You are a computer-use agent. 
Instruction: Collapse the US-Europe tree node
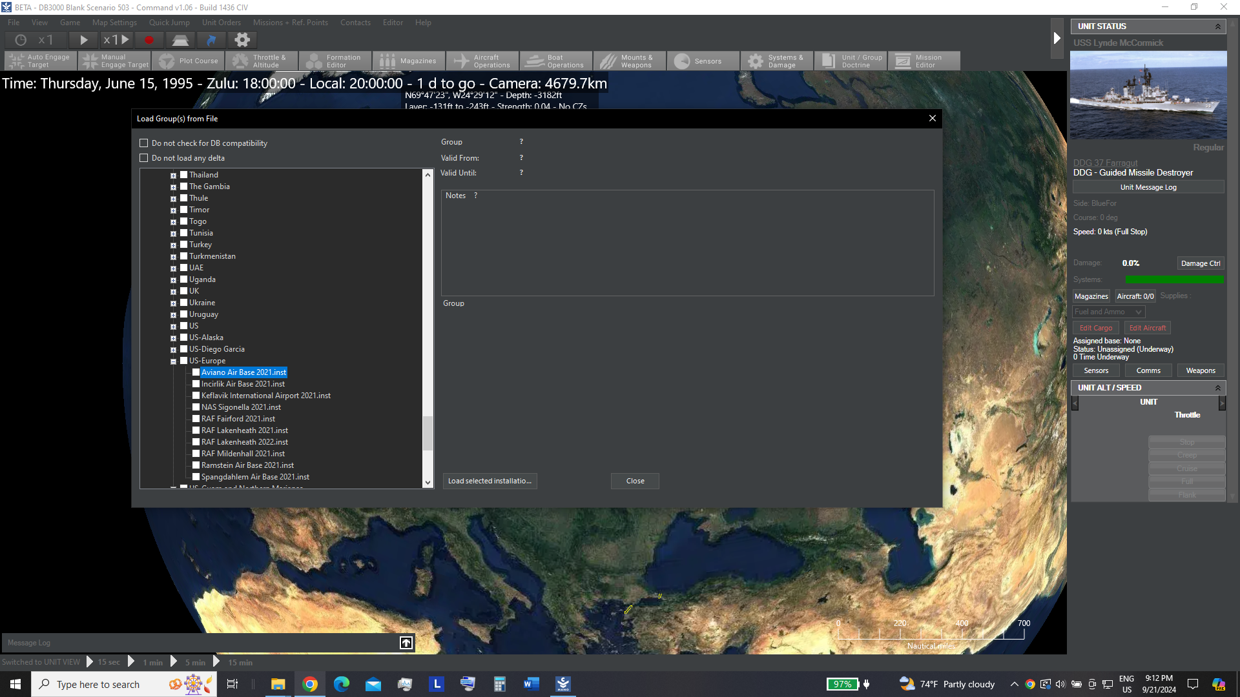point(173,361)
